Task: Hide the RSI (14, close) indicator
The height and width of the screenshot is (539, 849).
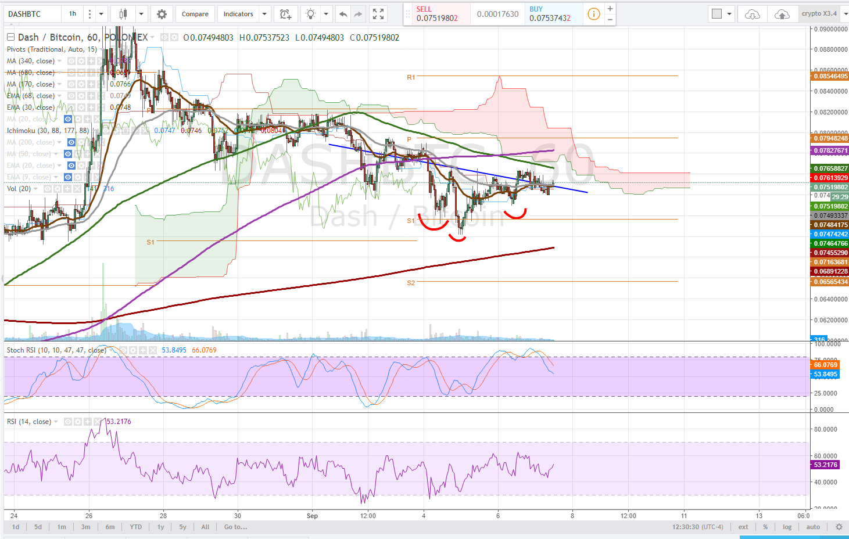Action: pyautogui.click(x=68, y=422)
